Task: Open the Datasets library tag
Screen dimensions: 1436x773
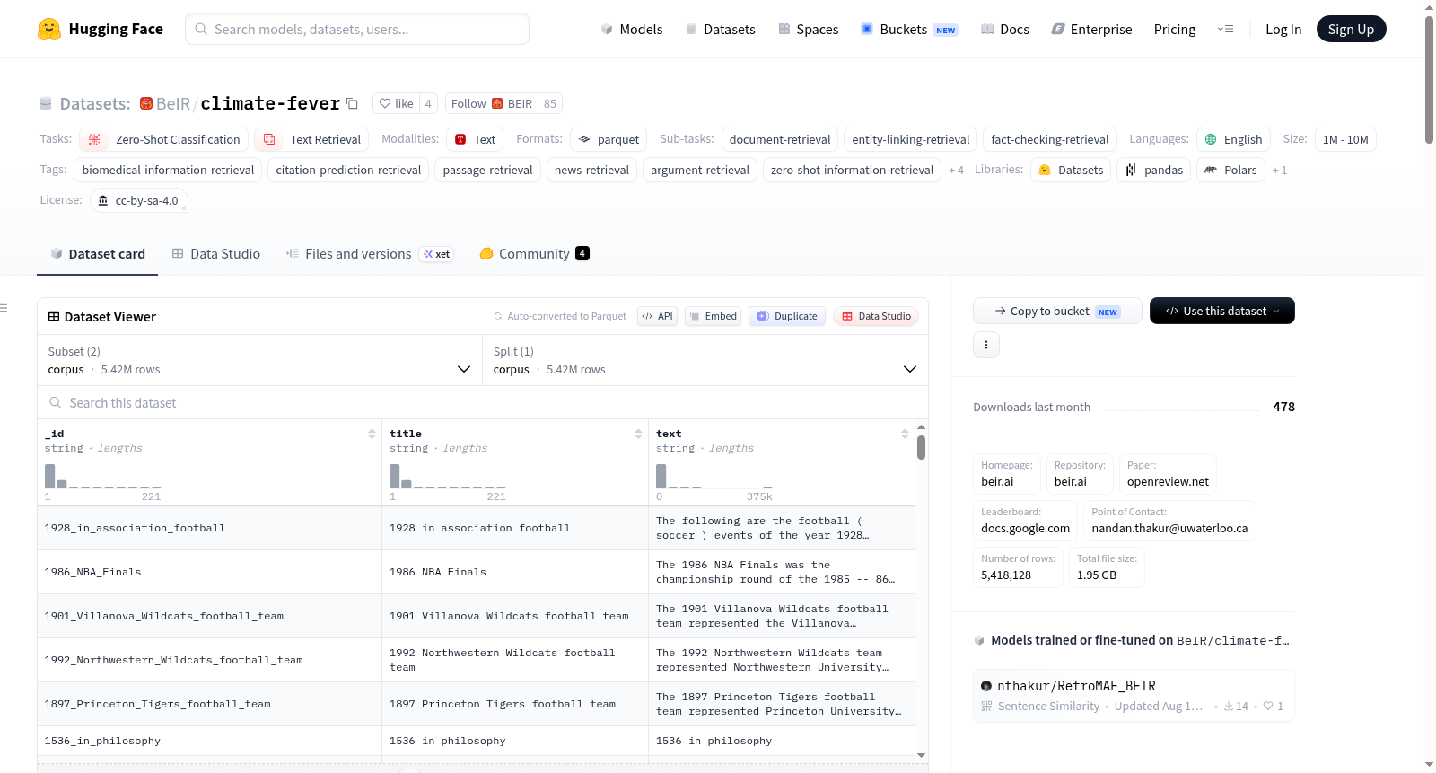Action: [x=1071, y=170]
